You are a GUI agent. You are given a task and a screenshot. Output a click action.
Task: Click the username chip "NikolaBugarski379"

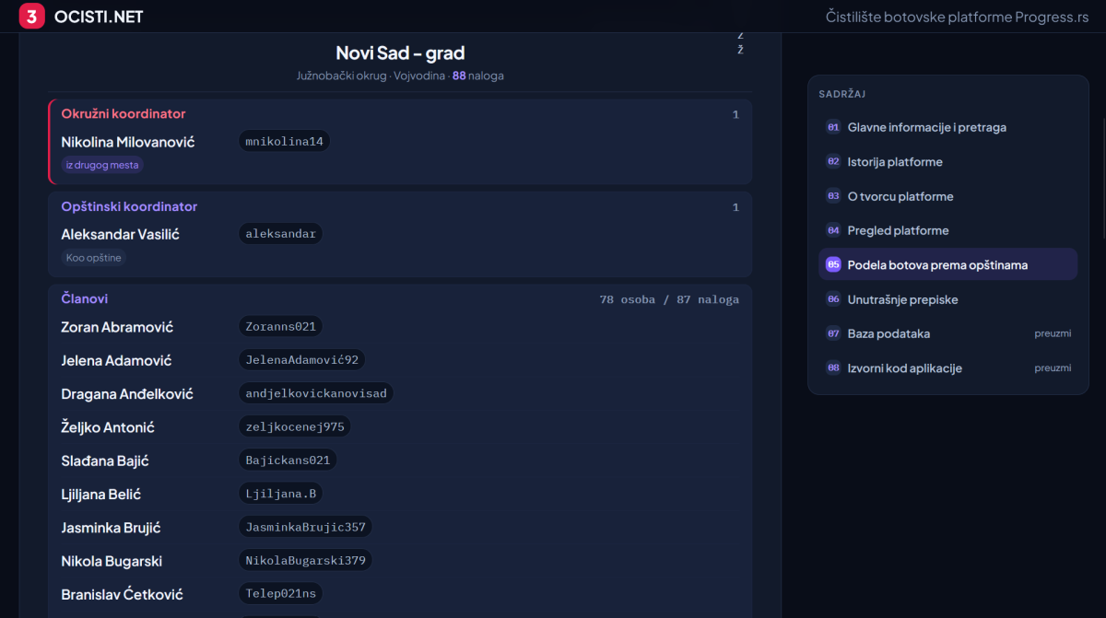[x=306, y=561]
